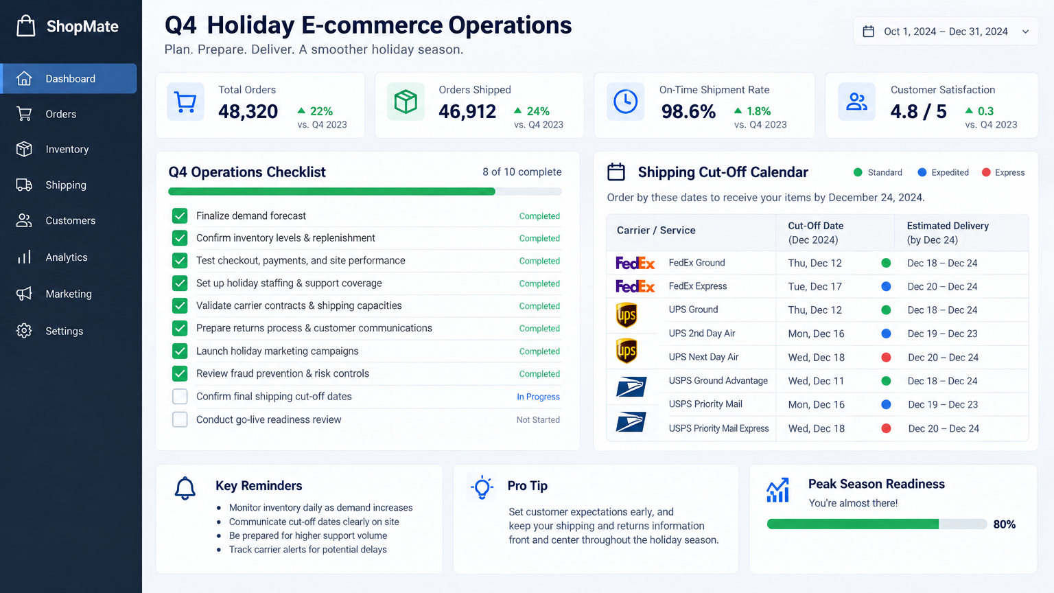1054x593 pixels.
Task: Uncheck Launch holiday marketing campaigns
Action: tap(180, 351)
